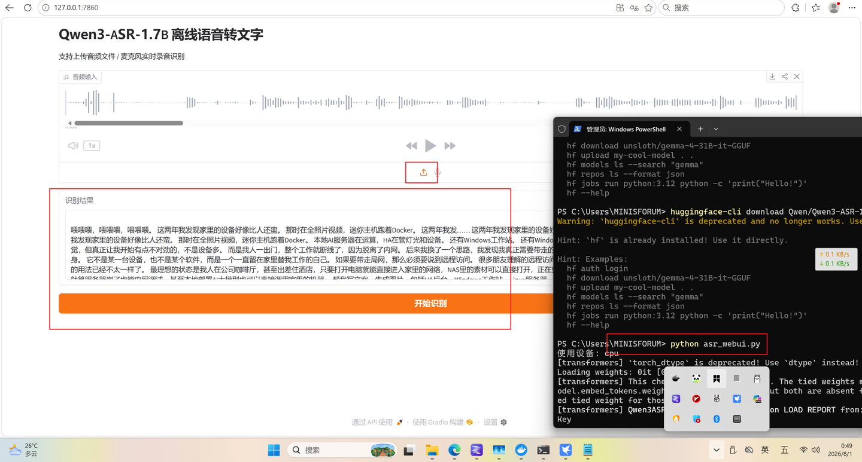
Task: Reload the browser page
Action: pos(28,8)
